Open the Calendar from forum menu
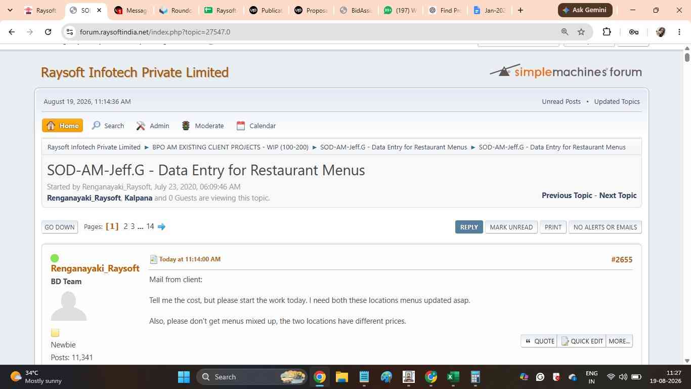This screenshot has height=389, width=691. pos(256,126)
